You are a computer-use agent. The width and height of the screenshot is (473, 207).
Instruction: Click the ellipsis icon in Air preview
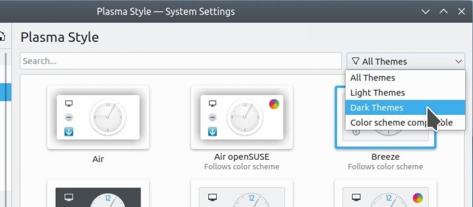click(x=69, y=117)
